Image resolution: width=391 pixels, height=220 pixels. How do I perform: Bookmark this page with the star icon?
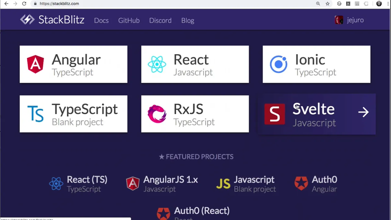tap(327, 4)
